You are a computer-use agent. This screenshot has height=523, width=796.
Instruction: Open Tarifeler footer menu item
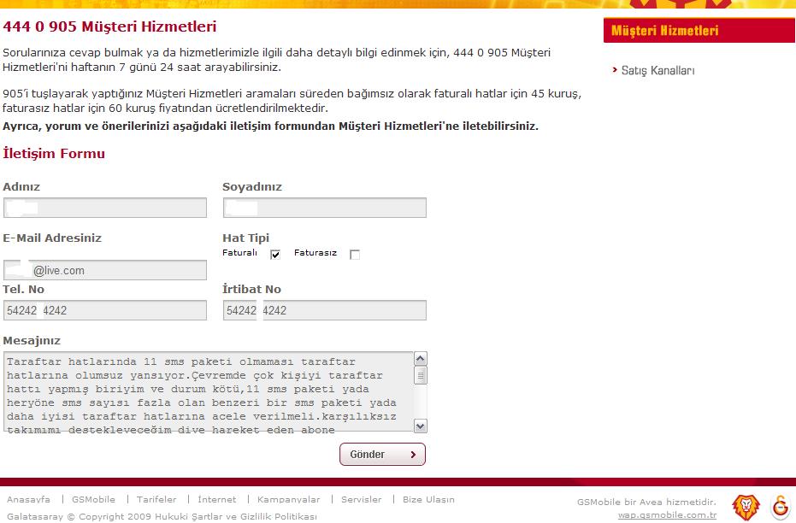pos(156,500)
